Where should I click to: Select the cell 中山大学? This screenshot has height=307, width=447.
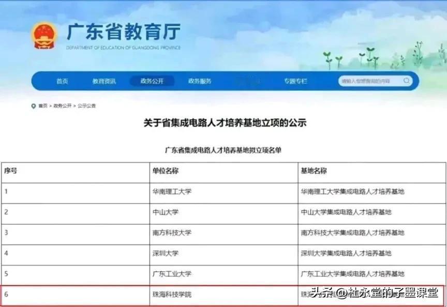224,213
